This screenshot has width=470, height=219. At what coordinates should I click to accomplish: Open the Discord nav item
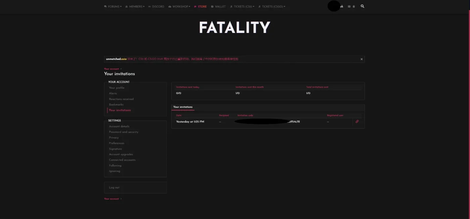pyautogui.click(x=156, y=6)
